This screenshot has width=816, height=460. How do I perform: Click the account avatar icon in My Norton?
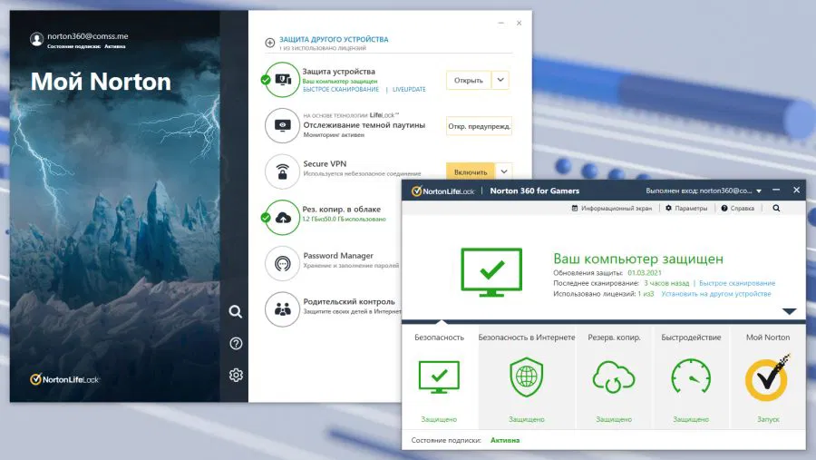(x=36, y=40)
